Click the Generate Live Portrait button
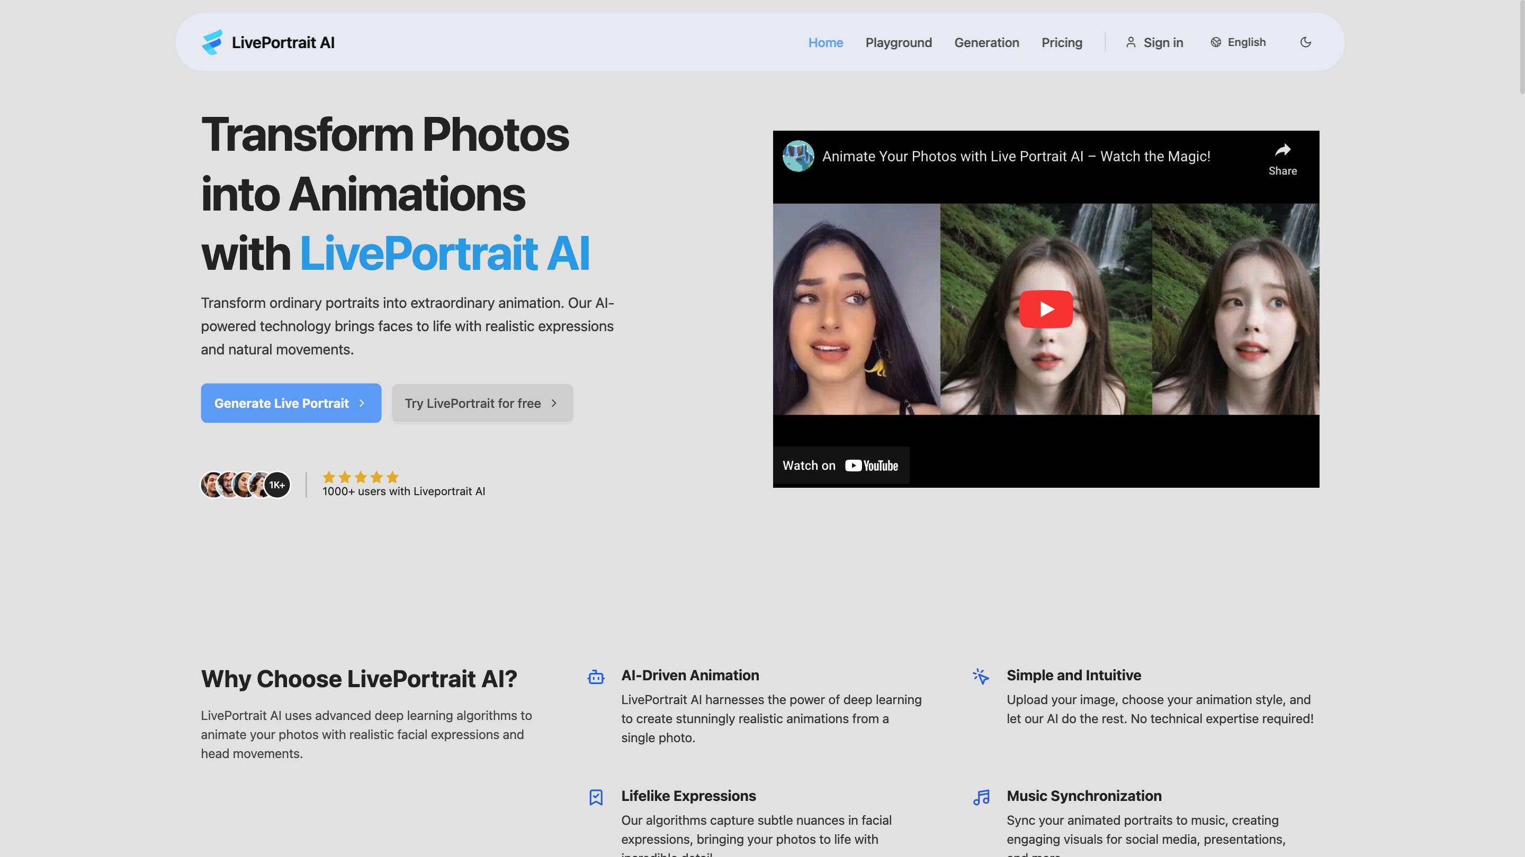Image resolution: width=1525 pixels, height=857 pixels. (291, 403)
